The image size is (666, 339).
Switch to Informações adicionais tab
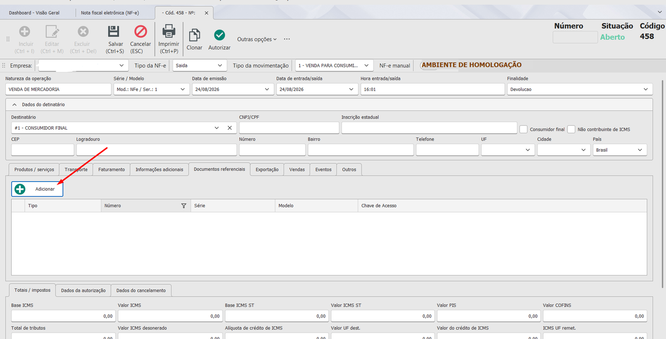coord(159,169)
